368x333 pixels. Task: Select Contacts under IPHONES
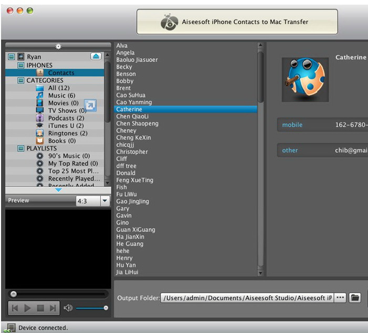(61, 73)
